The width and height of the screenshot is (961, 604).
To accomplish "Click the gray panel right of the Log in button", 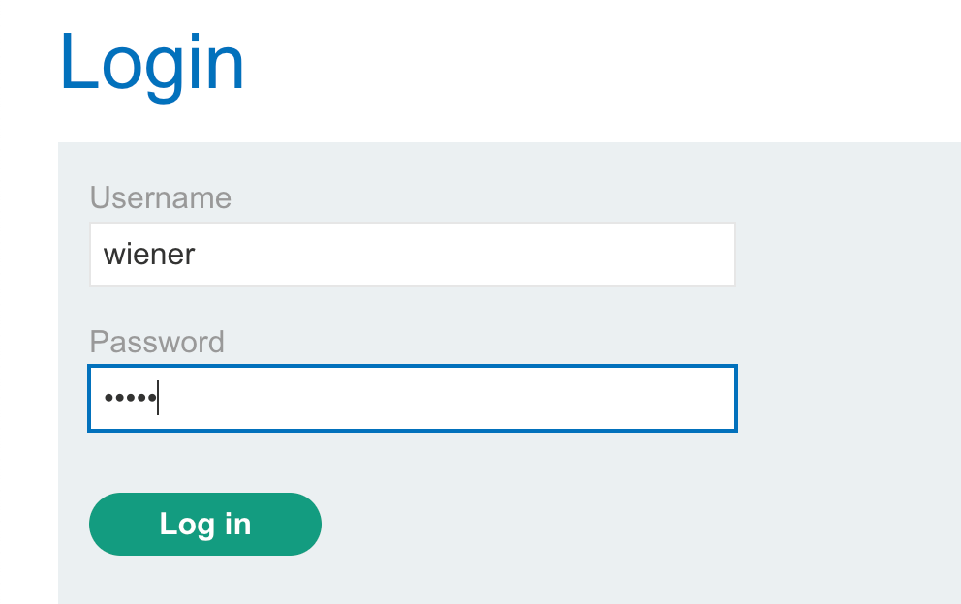I will [581, 524].
